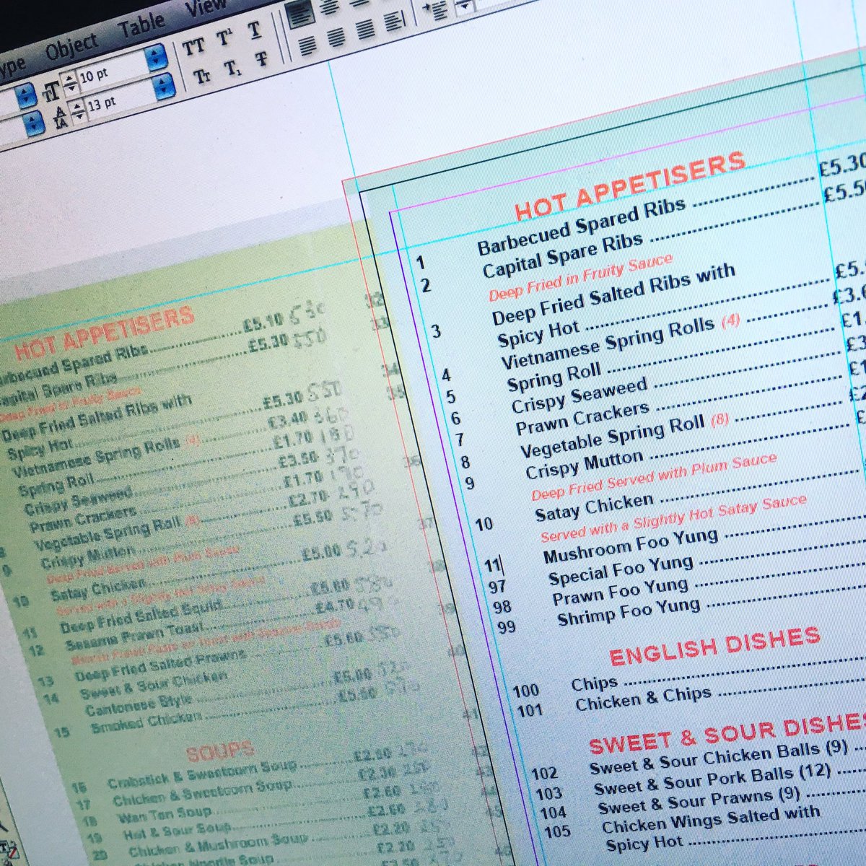Click 'Vegetable Spring Roll' in typed layout

613,437
